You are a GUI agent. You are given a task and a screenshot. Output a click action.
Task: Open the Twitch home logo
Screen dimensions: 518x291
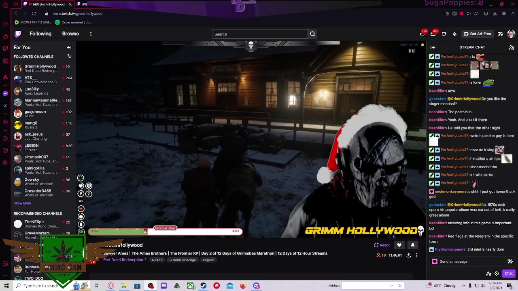coord(18,34)
